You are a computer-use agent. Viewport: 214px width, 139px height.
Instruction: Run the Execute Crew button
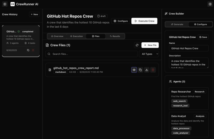144,21
